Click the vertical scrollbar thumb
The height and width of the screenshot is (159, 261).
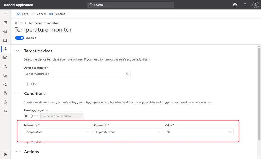pyautogui.click(x=259, y=94)
